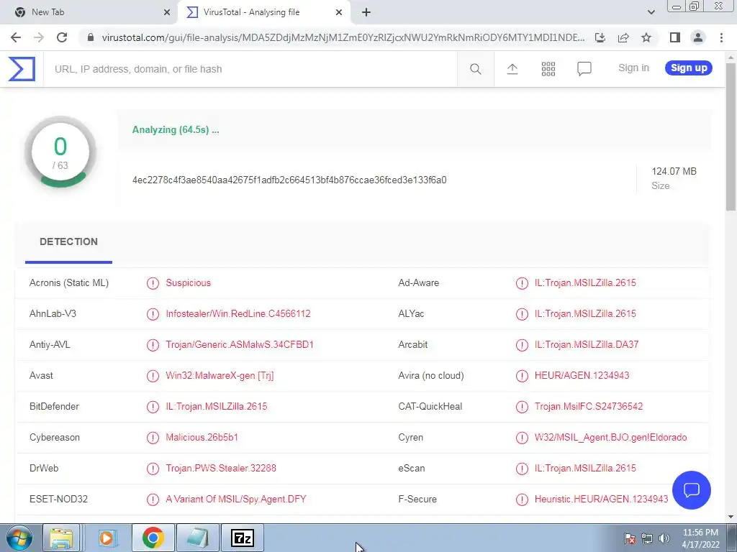Image resolution: width=737 pixels, height=552 pixels.
Task: Reload the page with refresh icon
Action: pos(62,37)
